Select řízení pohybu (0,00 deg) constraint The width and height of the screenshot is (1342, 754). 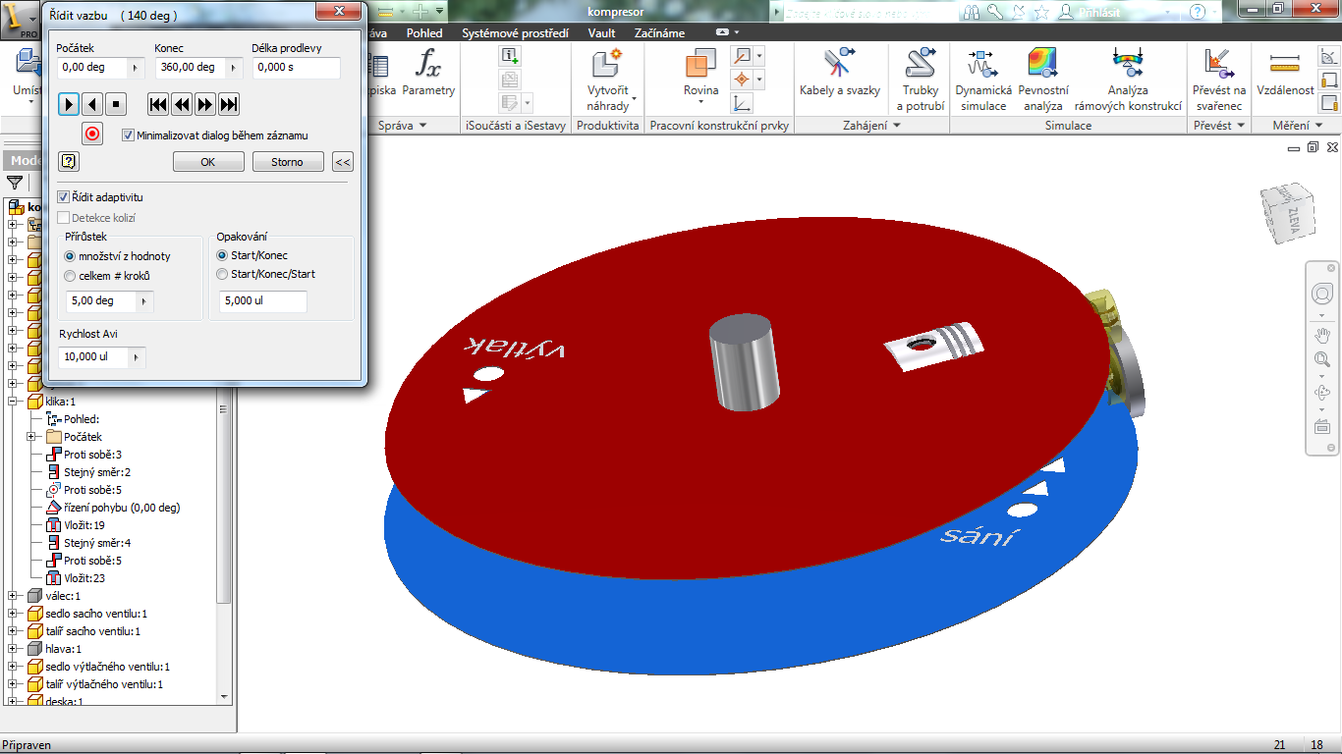[122, 508]
